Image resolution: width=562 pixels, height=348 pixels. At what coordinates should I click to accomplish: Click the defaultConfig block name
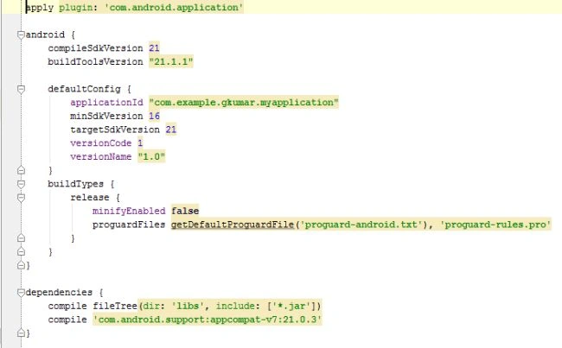(x=84, y=89)
